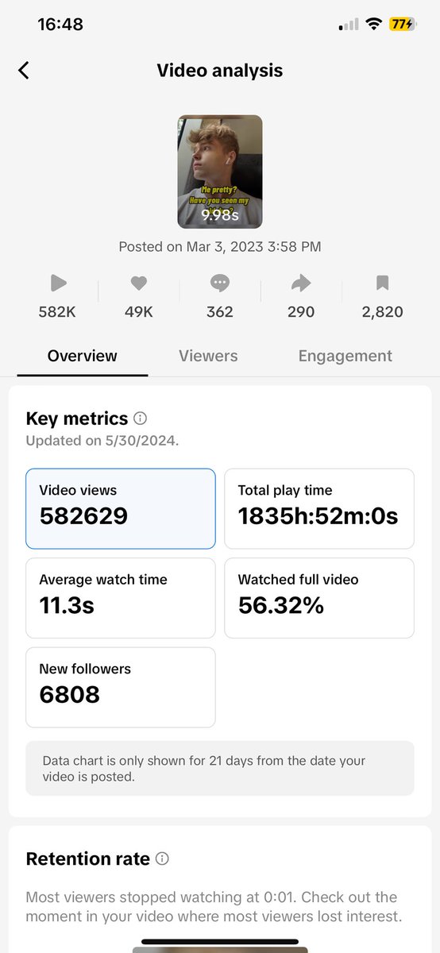This screenshot has width=440, height=953.
Task: Select the Watched full video card
Action: [319, 598]
